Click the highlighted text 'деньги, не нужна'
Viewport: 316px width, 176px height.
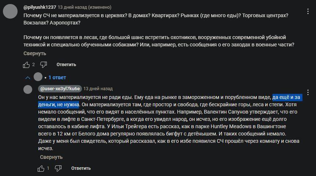(x=59, y=104)
